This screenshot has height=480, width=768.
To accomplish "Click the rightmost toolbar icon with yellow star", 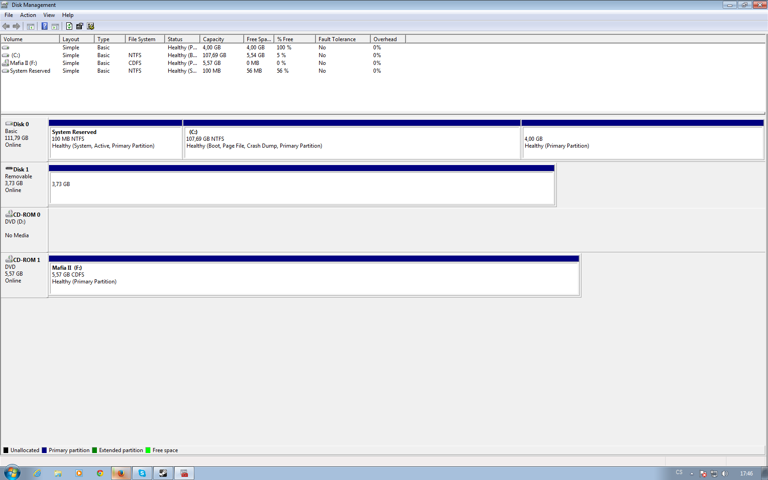I will 91,27.
